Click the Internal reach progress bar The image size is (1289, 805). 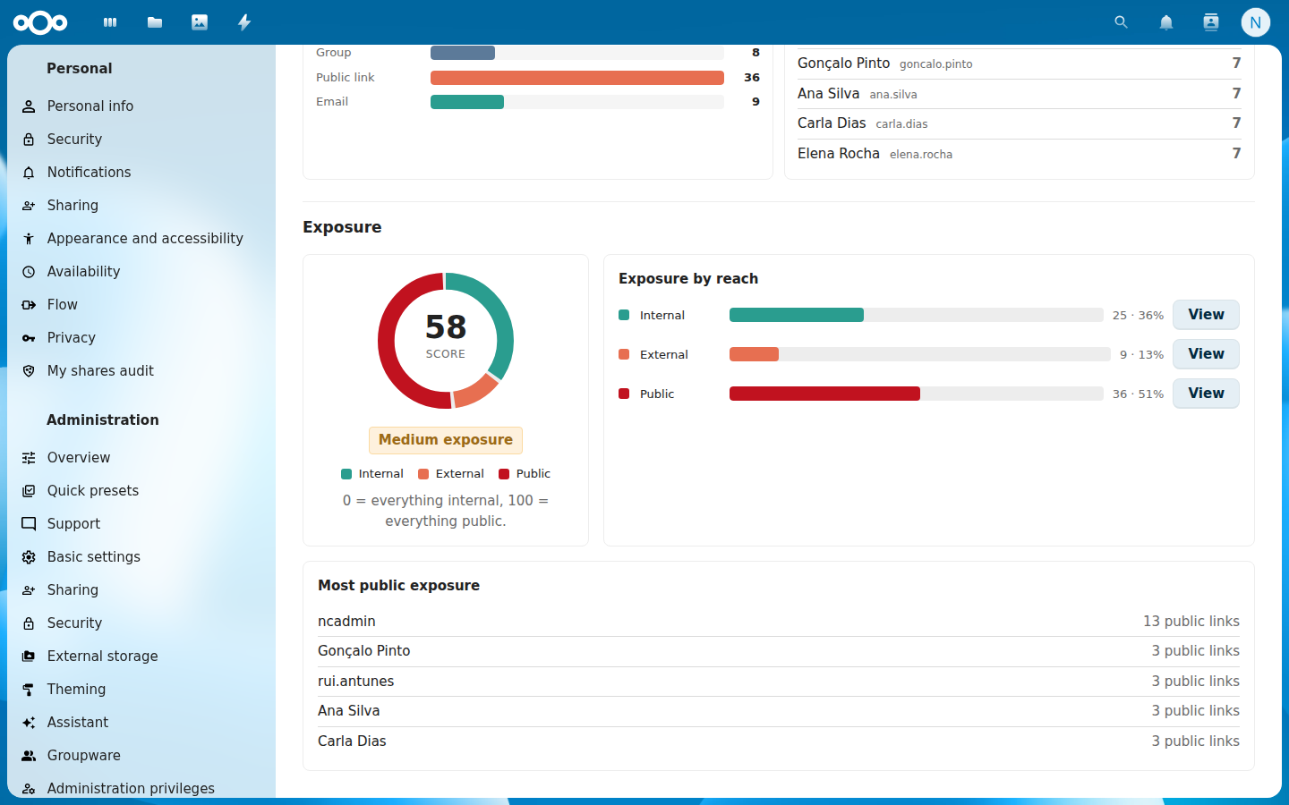(x=917, y=315)
